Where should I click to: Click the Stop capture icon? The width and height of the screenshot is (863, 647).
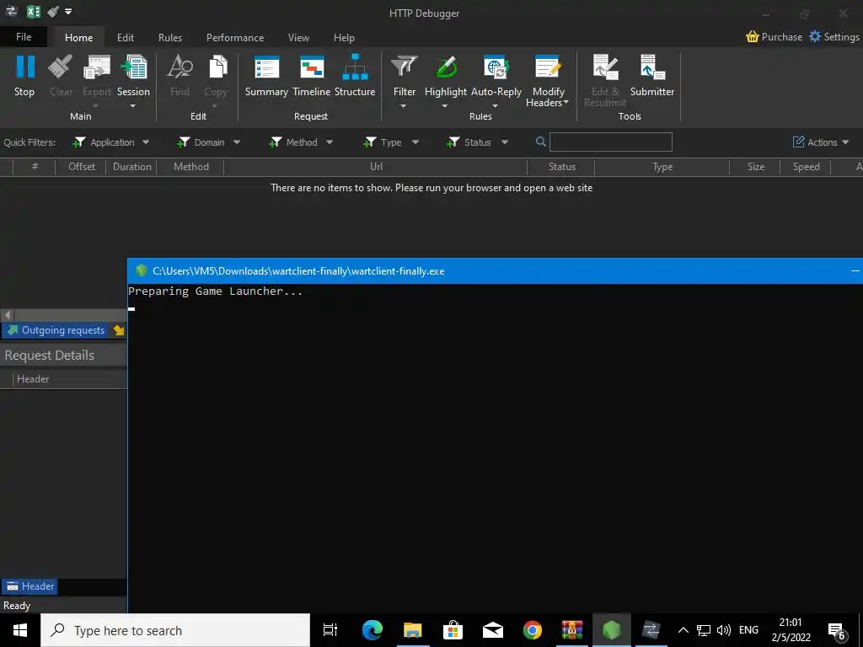click(x=24, y=67)
